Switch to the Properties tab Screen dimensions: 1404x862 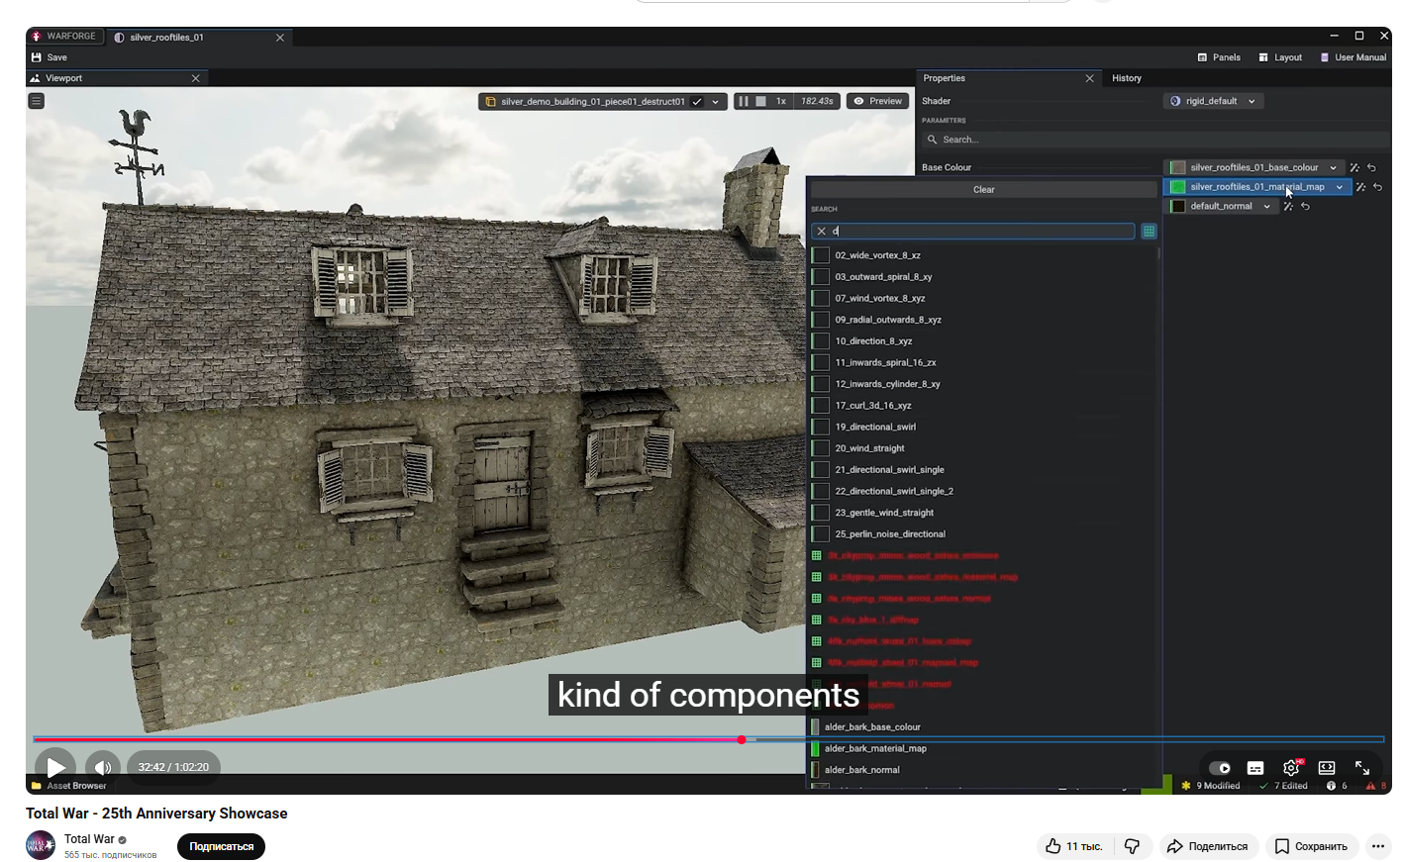coord(945,78)
